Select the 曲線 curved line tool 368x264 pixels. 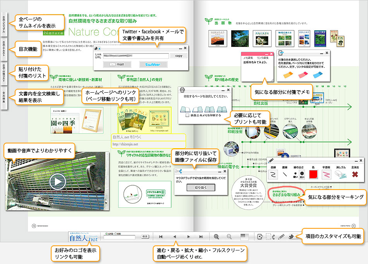(x=273, y=174)
